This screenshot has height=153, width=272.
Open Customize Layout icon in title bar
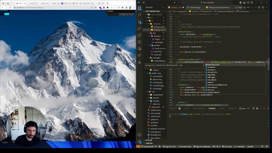point(252,3)
